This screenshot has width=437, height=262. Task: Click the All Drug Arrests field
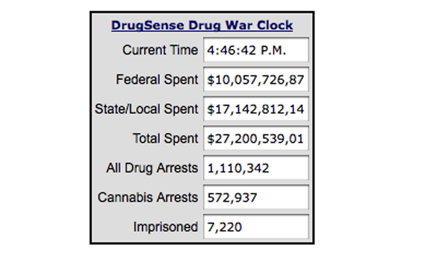click(x=256, y=168)
